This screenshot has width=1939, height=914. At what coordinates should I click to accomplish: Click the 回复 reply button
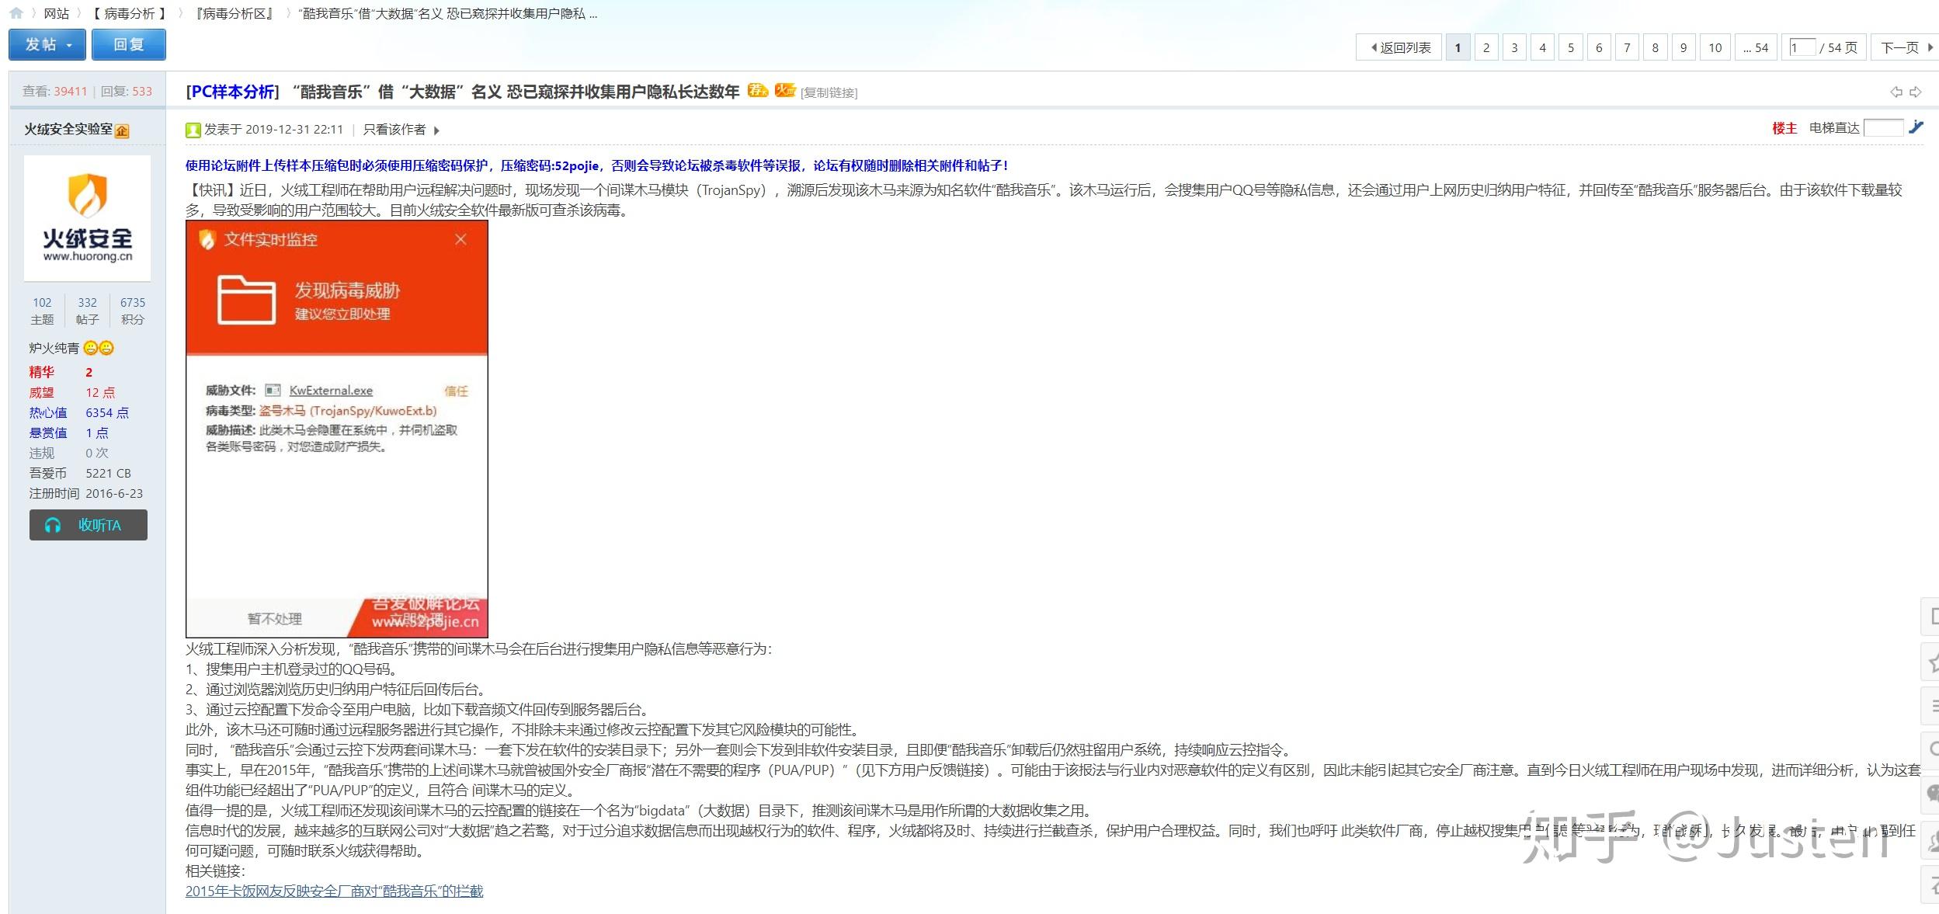(129, 44)
